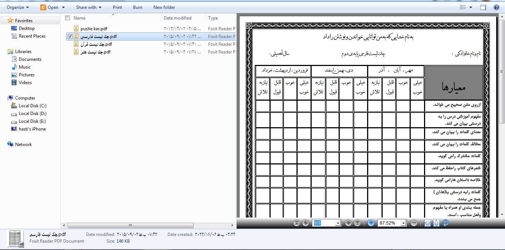
Task: Click the PDF thumbnail in details pane
Action: point(16,239)
